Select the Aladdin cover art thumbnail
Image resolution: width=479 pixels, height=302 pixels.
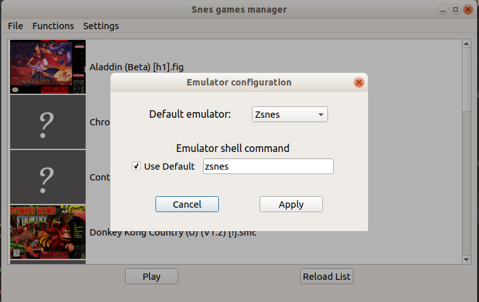tap(48, 66)
